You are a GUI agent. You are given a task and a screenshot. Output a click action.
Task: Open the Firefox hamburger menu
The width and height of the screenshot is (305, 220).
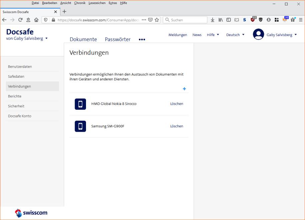[x=301, y=20]
